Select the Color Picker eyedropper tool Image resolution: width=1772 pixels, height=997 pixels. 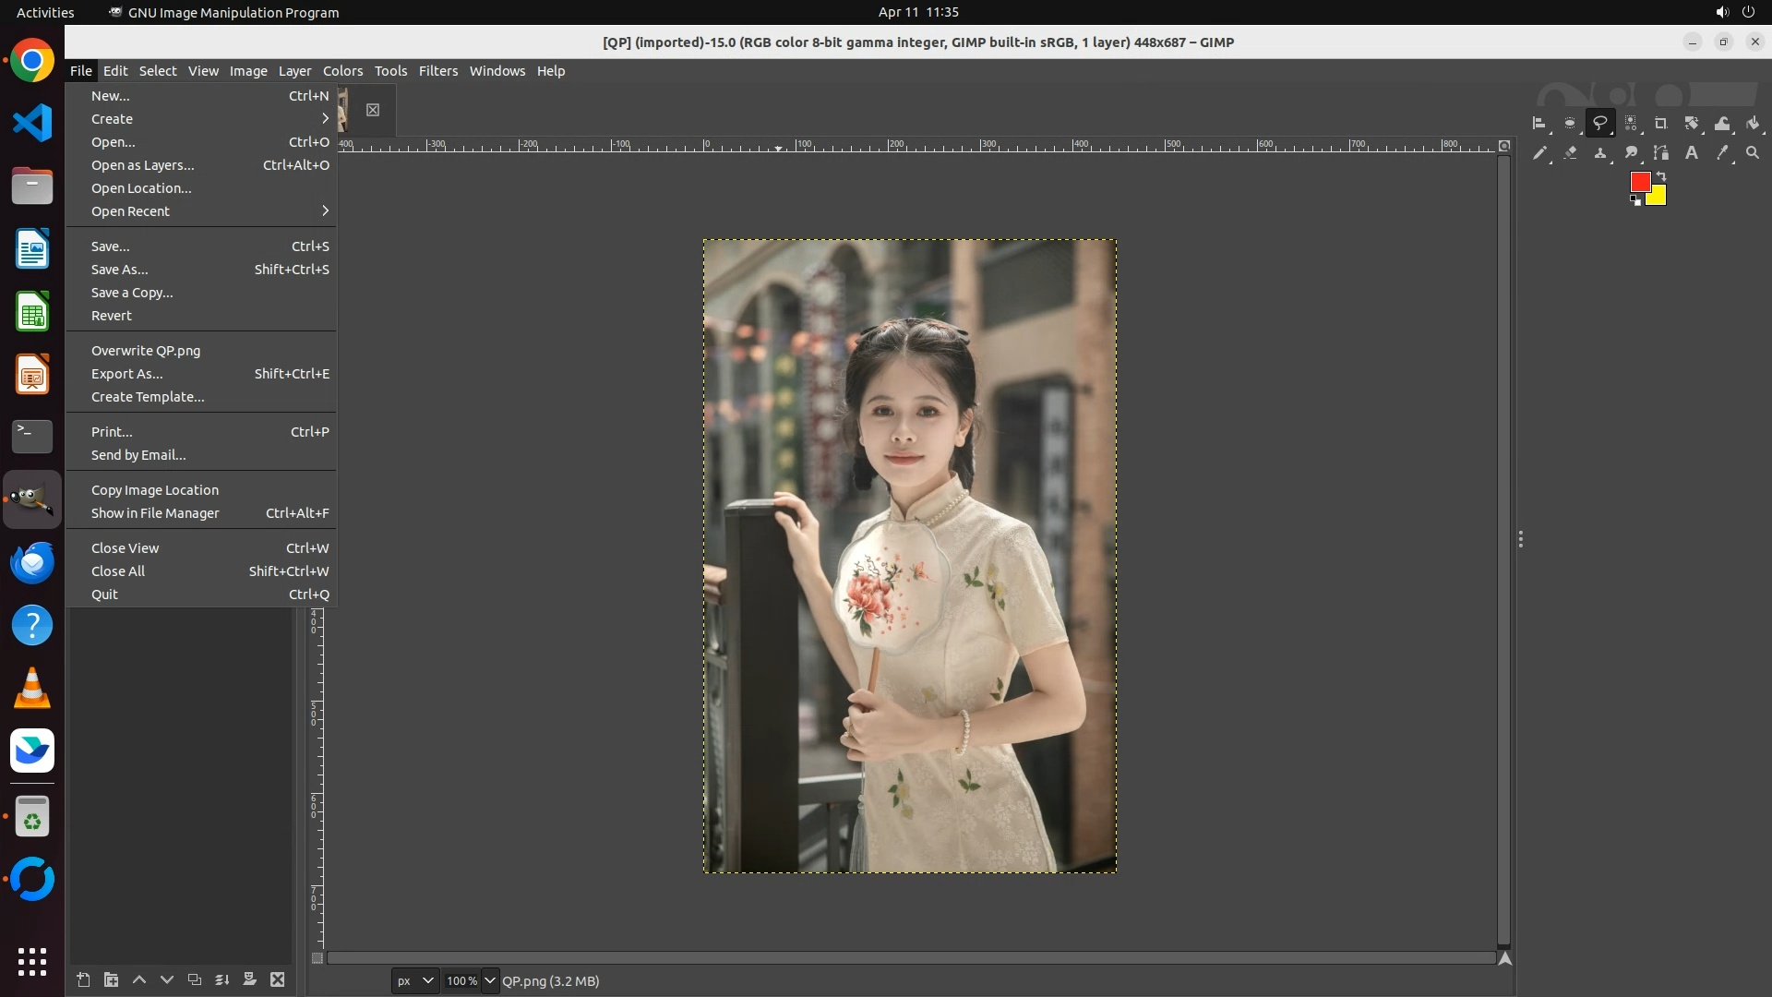[1721, 153]
